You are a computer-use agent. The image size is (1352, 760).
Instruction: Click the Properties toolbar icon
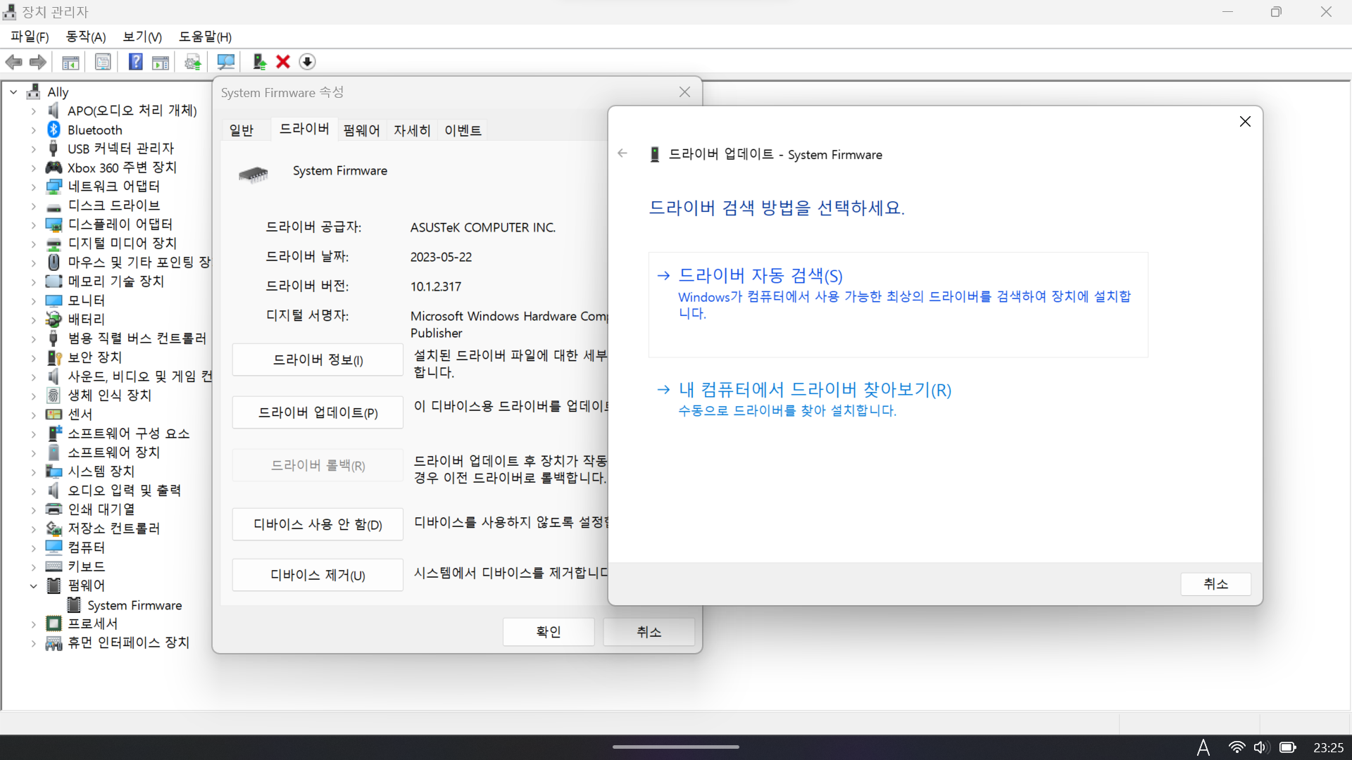pyautogui.click(x=103, y=62)
